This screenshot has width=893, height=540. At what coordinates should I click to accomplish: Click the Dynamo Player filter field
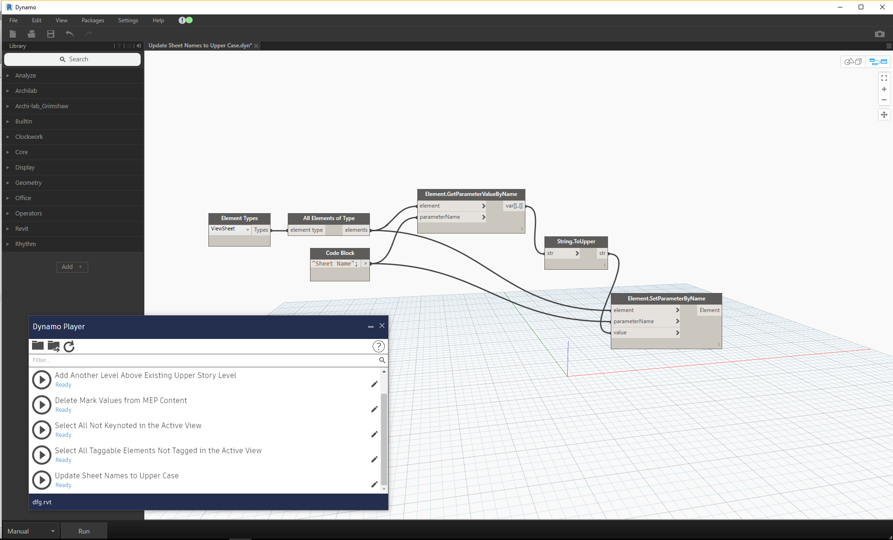tap(203, 360)
